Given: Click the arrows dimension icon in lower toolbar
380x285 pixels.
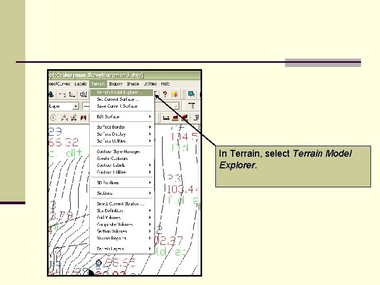Looking at the screenshot, I should [74, 118].
